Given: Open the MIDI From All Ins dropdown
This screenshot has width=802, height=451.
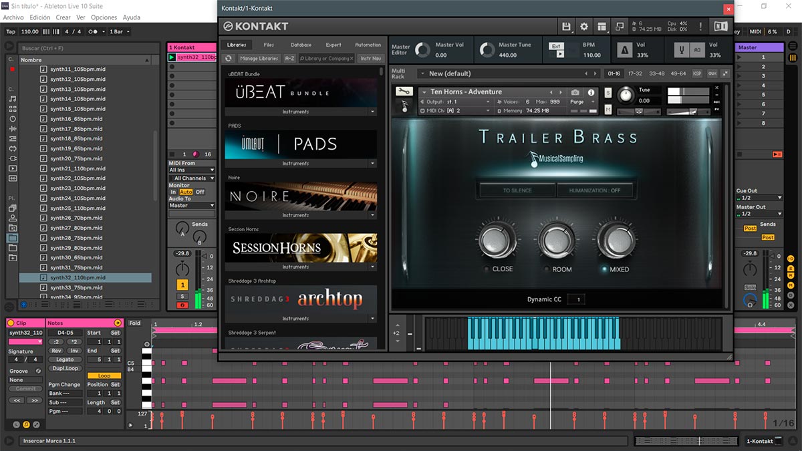Looking at the screenshot, I should [x=192, y=170].
